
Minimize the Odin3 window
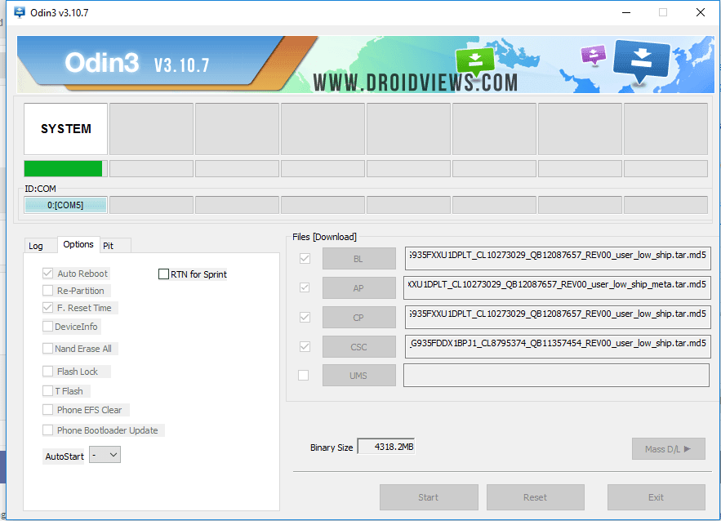click(625, 12)
